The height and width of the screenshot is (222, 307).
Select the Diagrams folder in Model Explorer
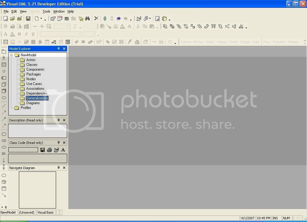(33, 103)
